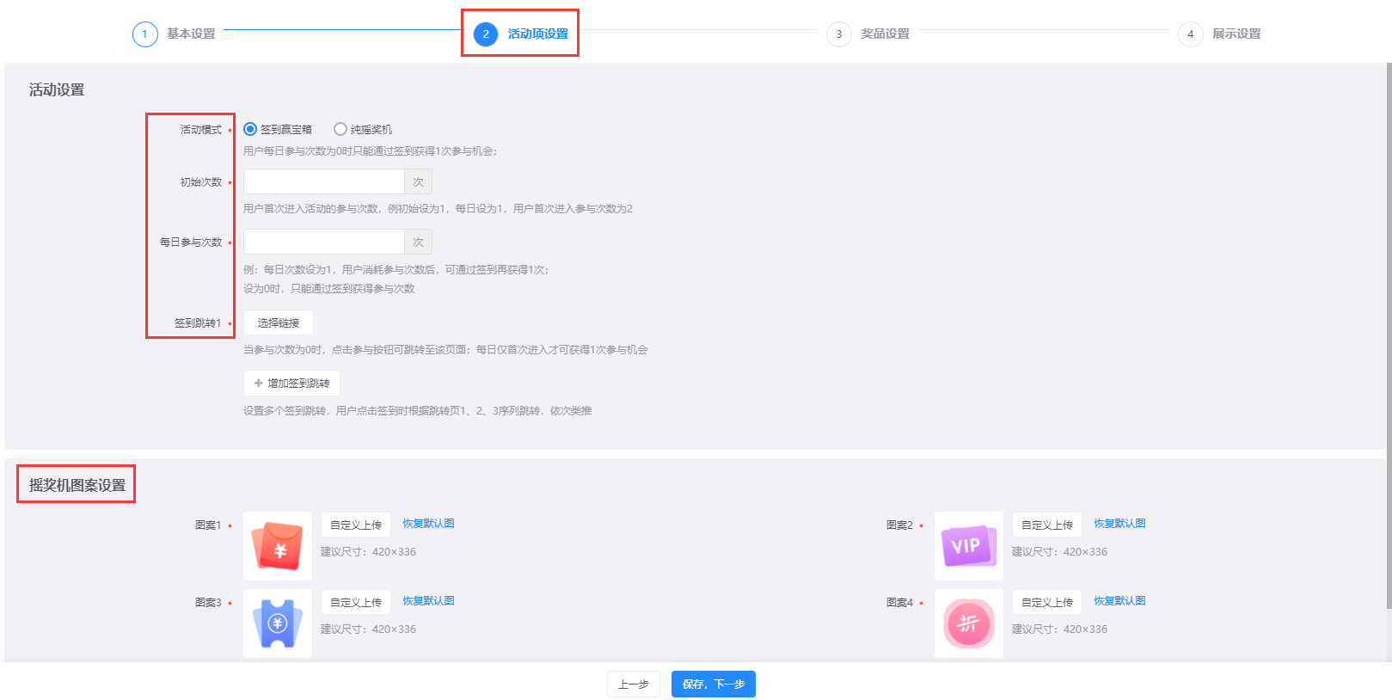Click 保存，下一步 button
The image size is (1392, 700).
[x=713, y=684]
